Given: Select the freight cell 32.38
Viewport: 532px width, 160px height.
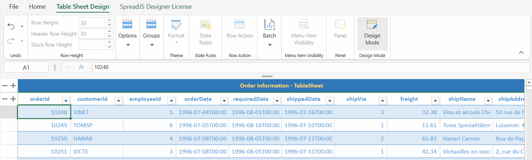Looking at the screenshot, I should tap(414, 112).
